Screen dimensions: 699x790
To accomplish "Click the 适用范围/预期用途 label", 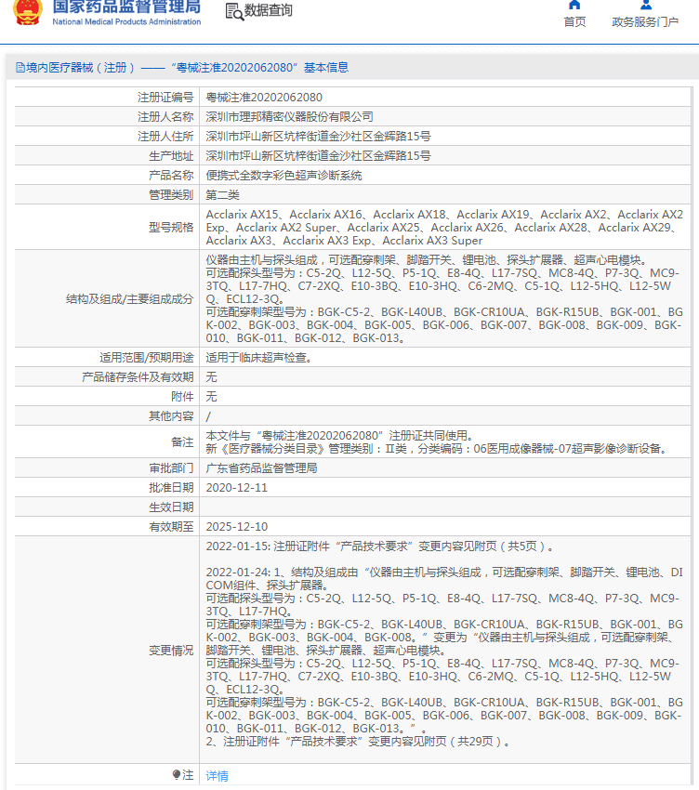I will pyautogui.click(x=146, y=358).
